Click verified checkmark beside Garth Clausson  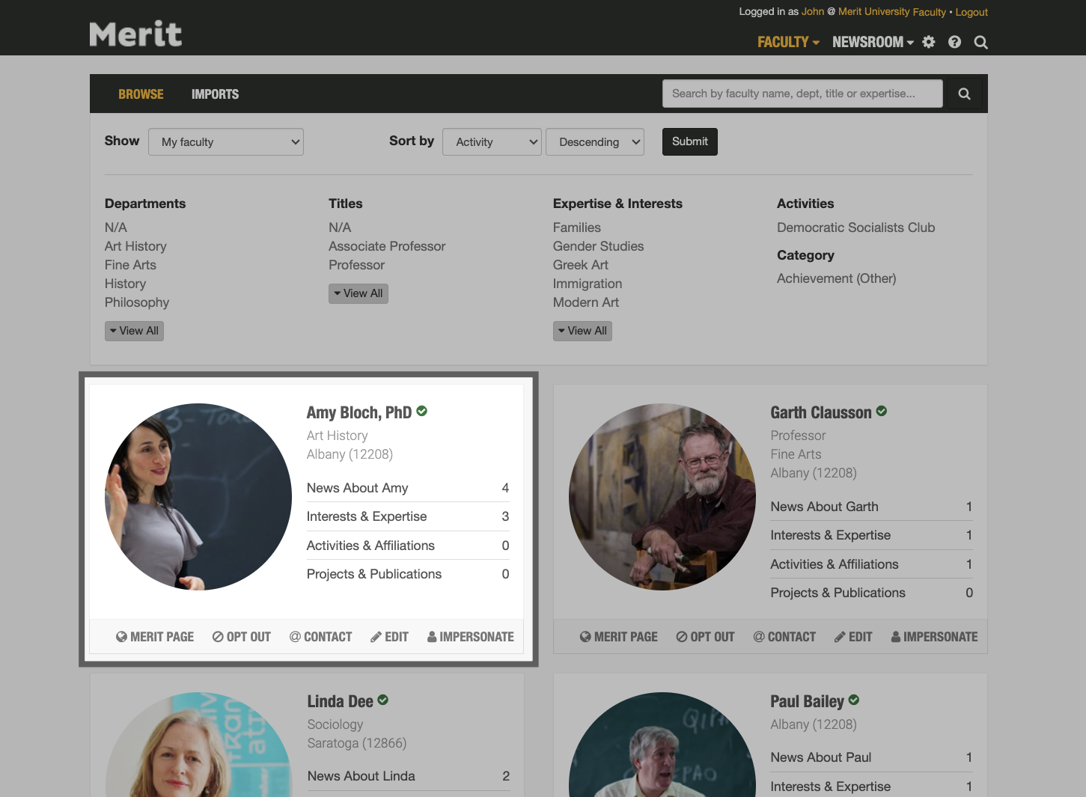[882, 411]
